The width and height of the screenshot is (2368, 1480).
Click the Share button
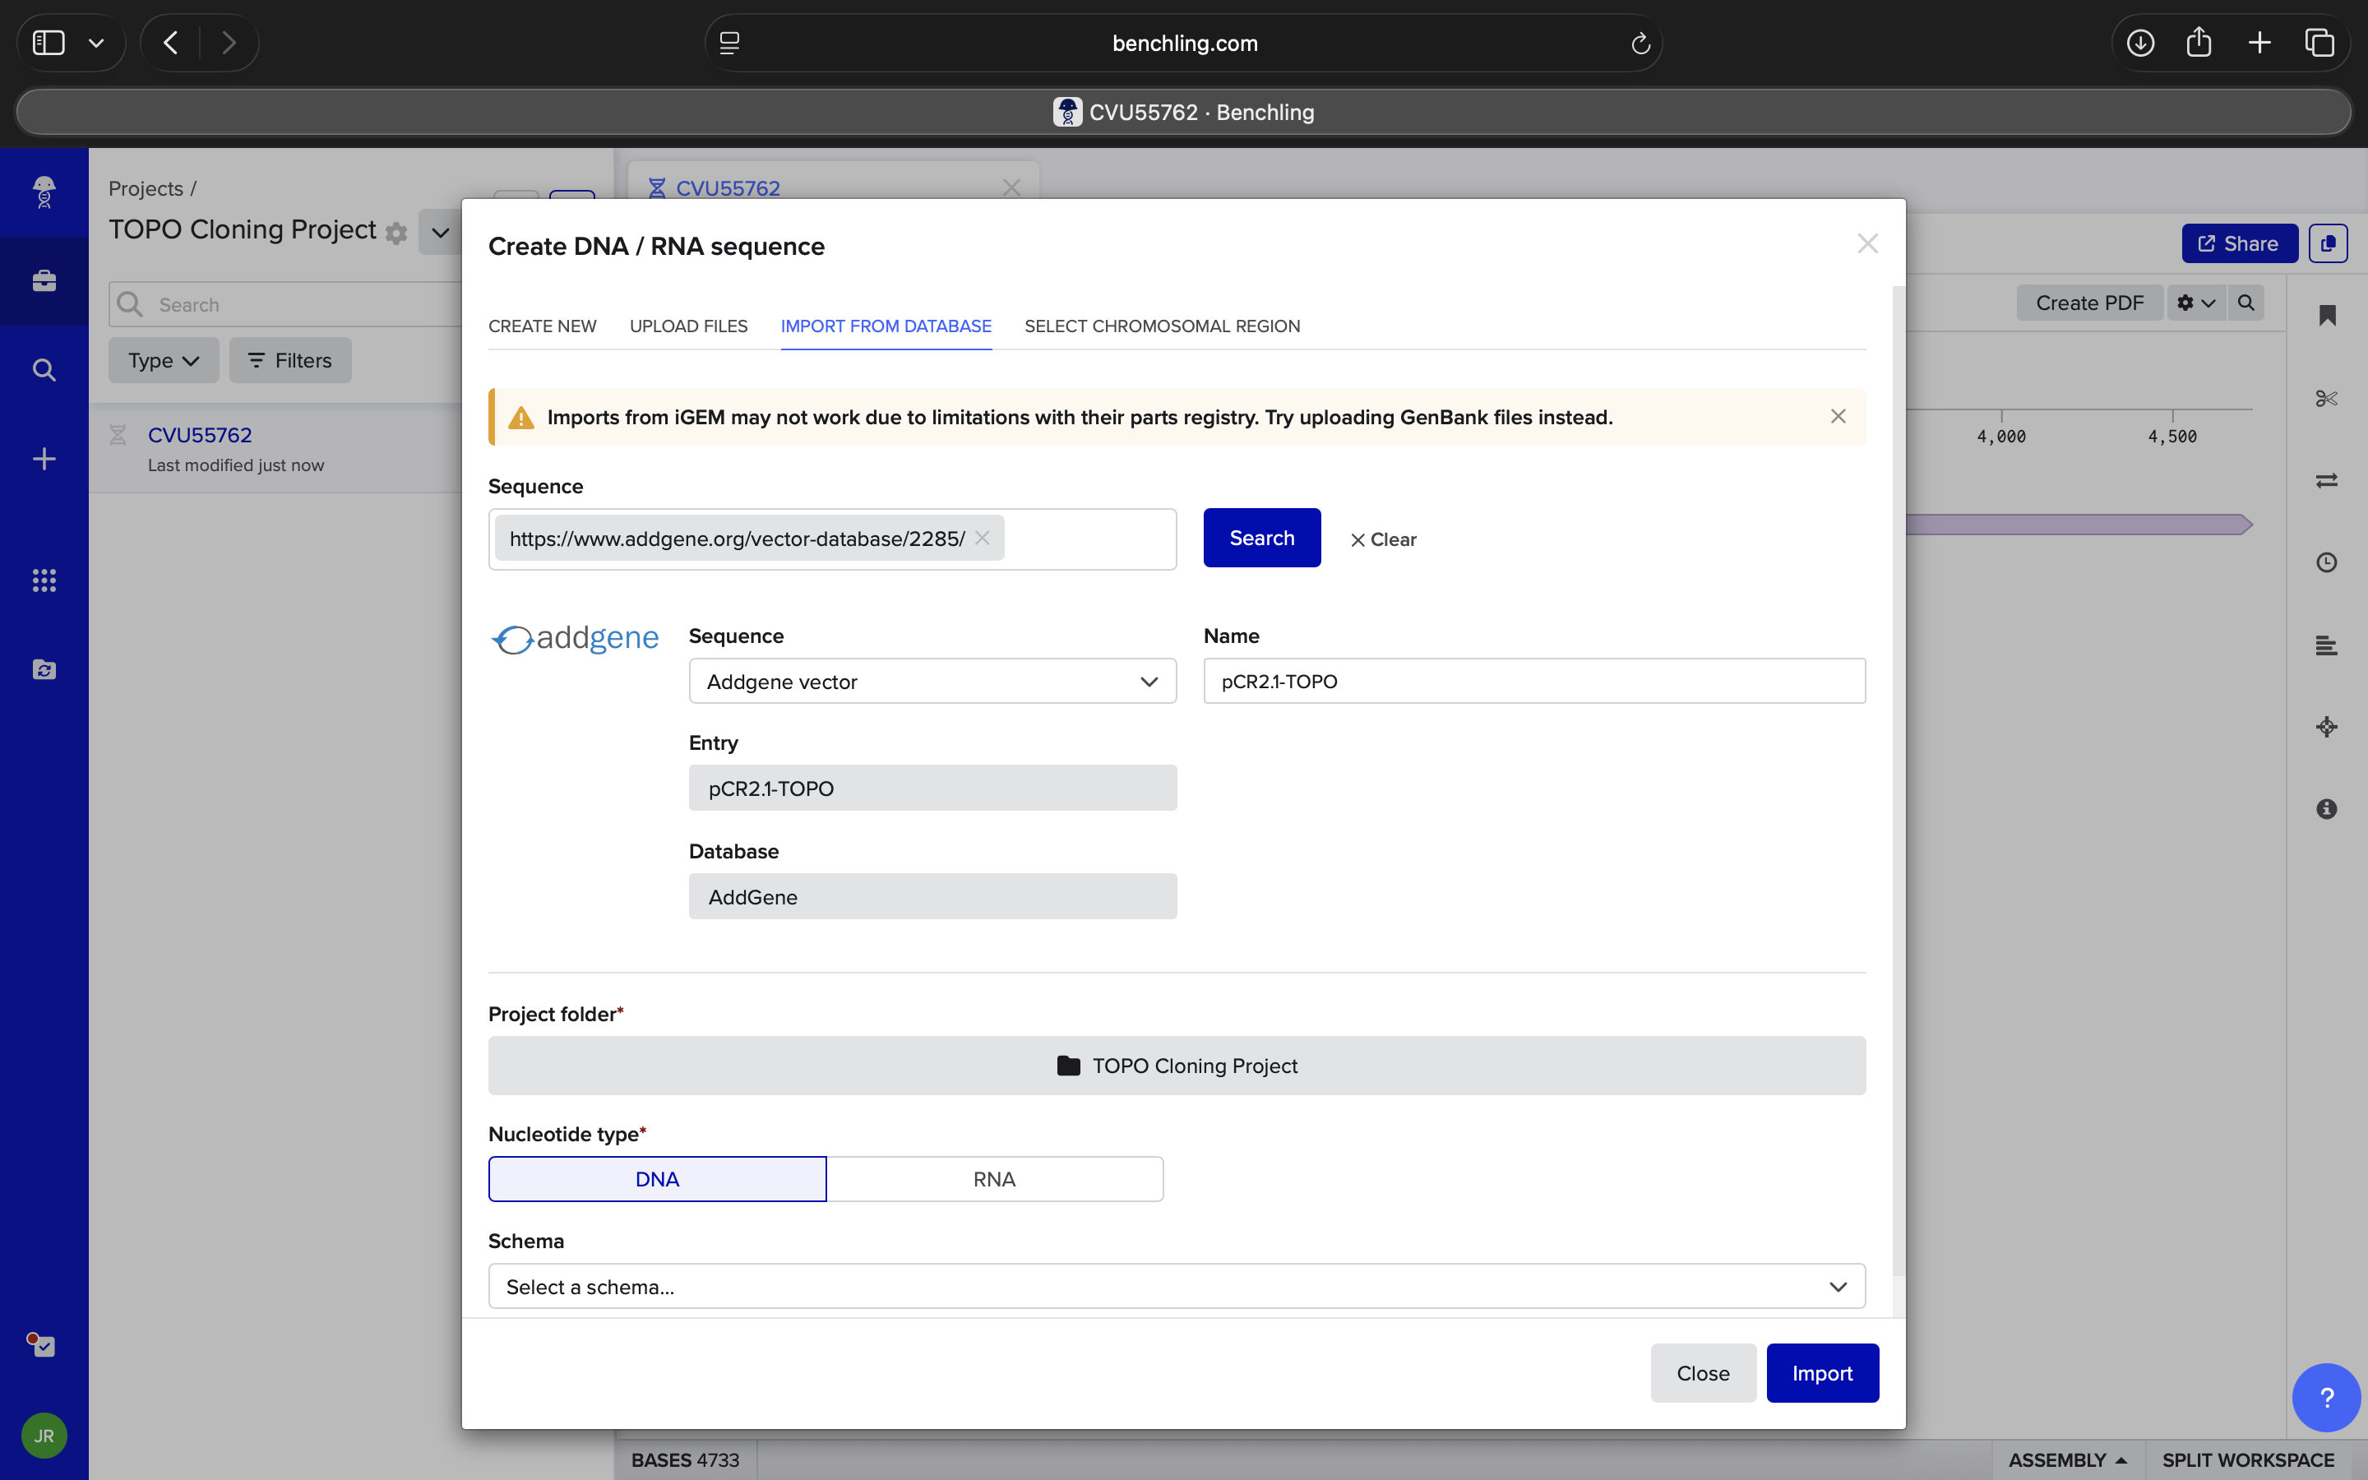pos(2240,243)
